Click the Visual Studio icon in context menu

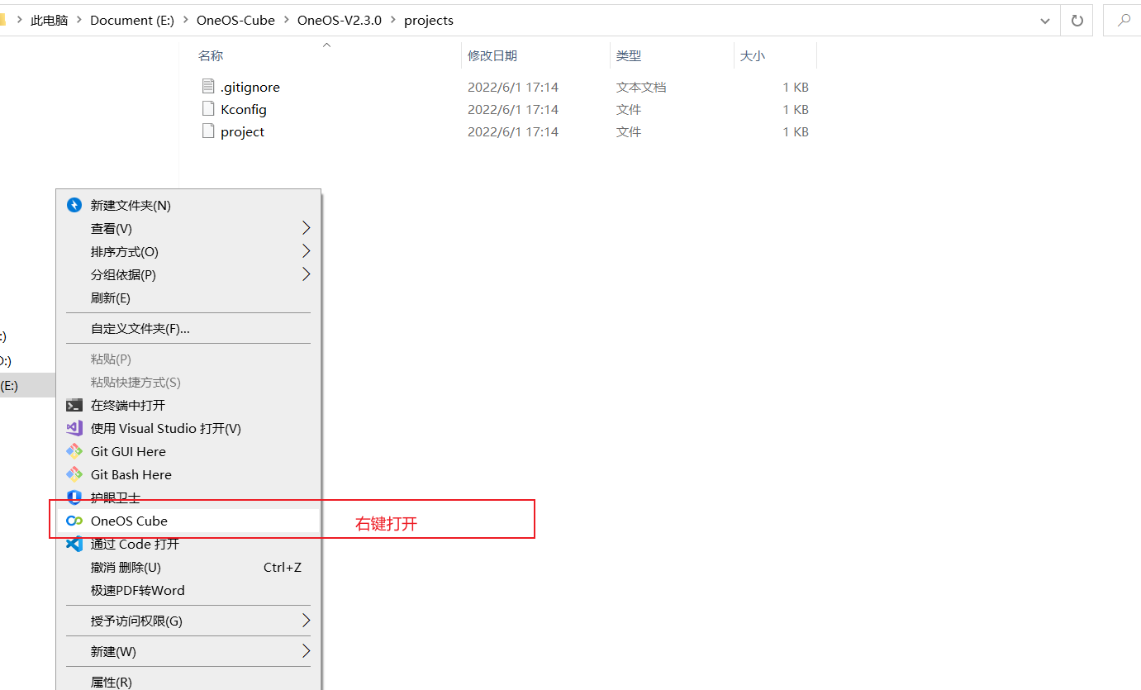click(x=74, y=428)
